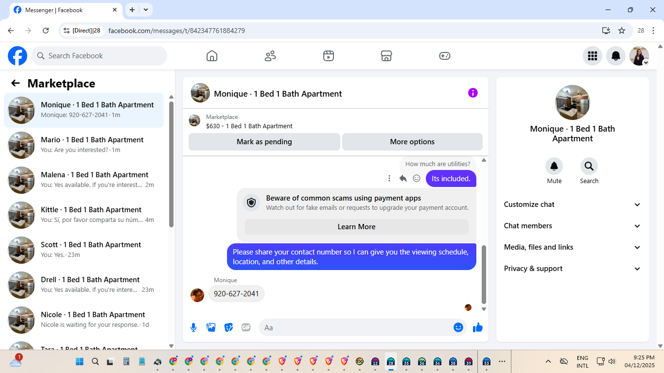
Task: Bookmark this page with the star icon
Action: pos(622,30)
